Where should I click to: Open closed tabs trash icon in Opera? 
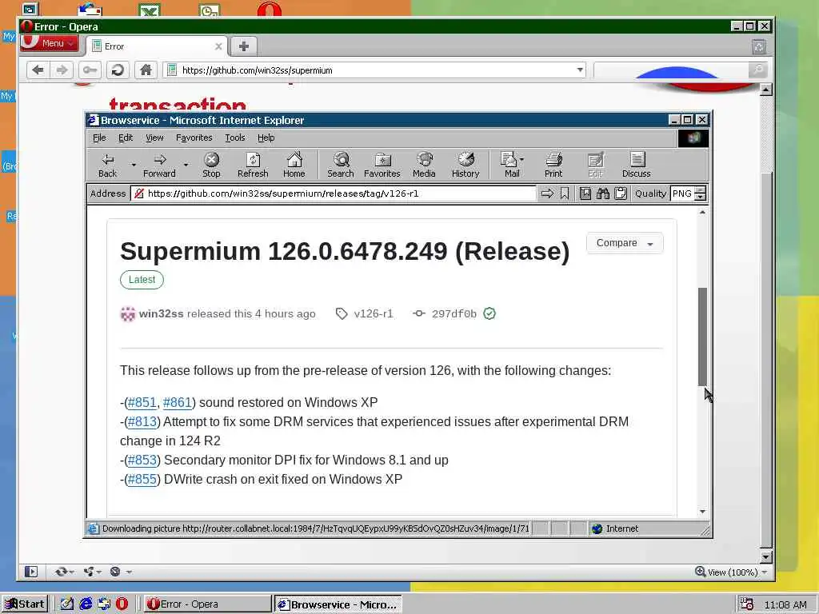tap(759, 47)
